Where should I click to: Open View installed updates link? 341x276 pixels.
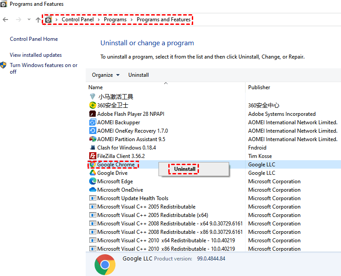pos(36,55)
